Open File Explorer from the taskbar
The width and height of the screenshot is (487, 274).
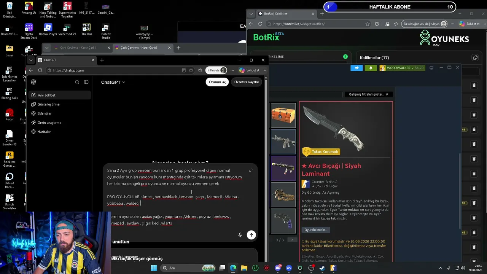(x=244, y=268)
